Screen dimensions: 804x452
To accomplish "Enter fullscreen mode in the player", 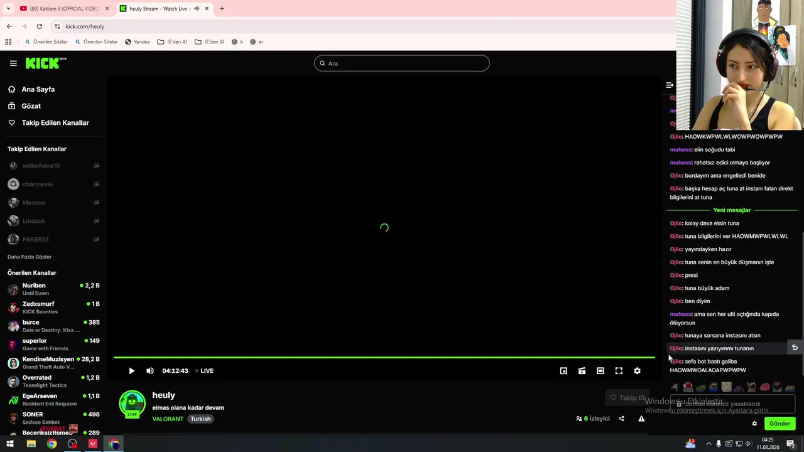I will pyautogui.click(x=619, y=370).
